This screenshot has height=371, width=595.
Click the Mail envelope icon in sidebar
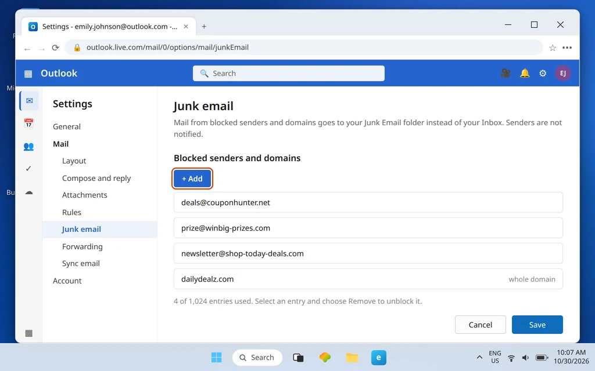29,101
